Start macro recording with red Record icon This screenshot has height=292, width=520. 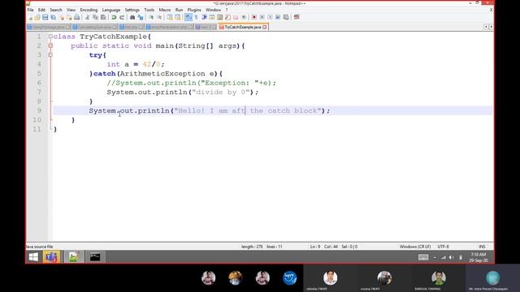[254, 17]
